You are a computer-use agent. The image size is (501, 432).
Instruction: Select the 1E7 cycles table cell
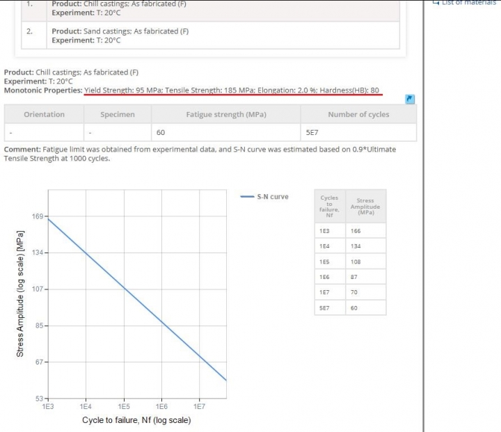pos(330,292)
